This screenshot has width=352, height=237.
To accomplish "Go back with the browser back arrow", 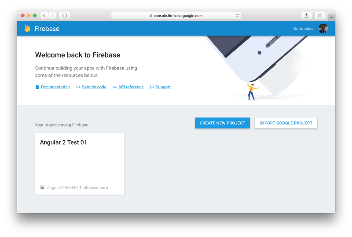I will (44, 15).
